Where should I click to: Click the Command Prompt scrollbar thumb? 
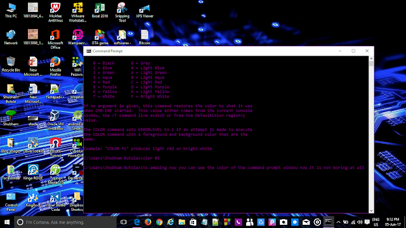click(371, 63)
